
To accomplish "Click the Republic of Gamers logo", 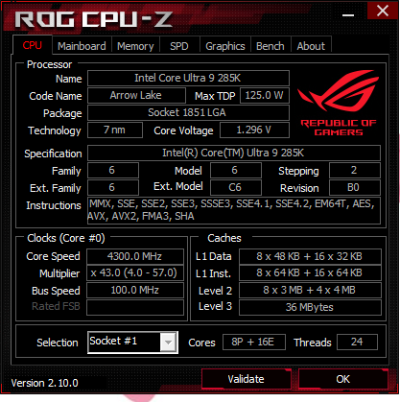I will pos(339,103).
